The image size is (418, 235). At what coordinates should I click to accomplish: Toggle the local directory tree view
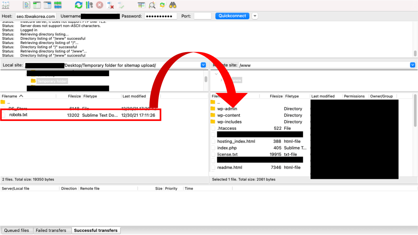tap(37, 5)
